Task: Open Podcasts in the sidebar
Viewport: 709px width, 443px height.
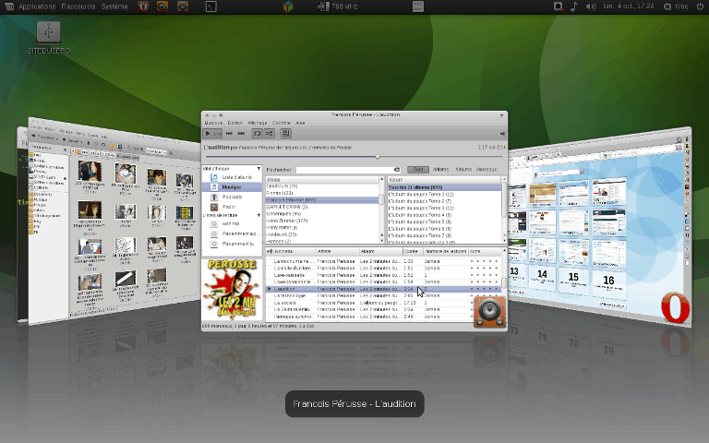Action: 231,198
